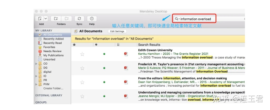Open Favorites in the library sidebar

click(x=49, y=47)
